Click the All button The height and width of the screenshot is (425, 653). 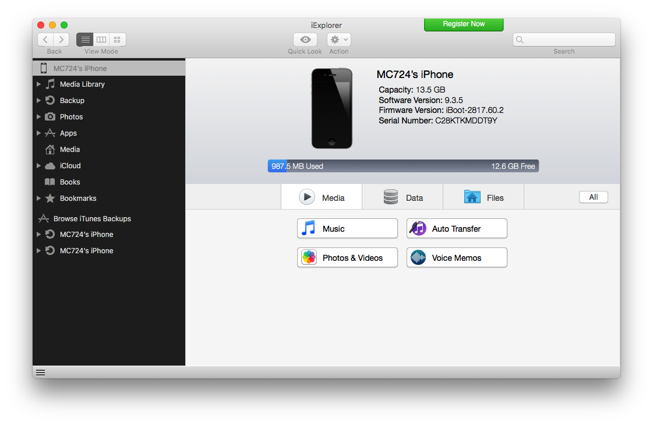pos(593,197)
